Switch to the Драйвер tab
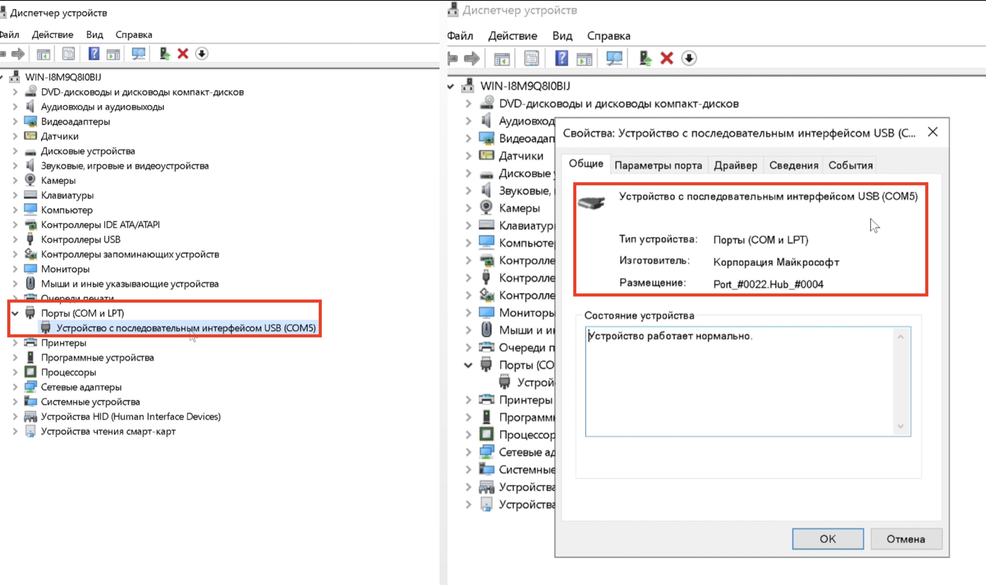The height and width of the screenshot is (585, 986). [735, 165]
